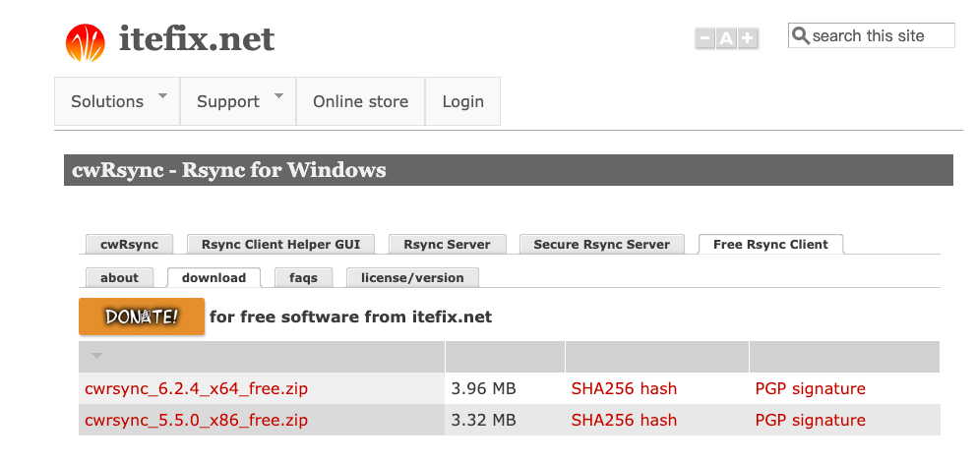Click the search magnifier icon

click(x=801, y=35)
